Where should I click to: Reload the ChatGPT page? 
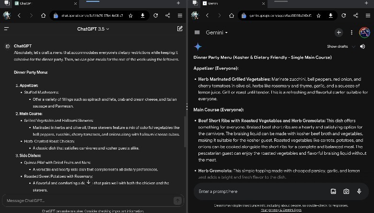tap(155, 15)
